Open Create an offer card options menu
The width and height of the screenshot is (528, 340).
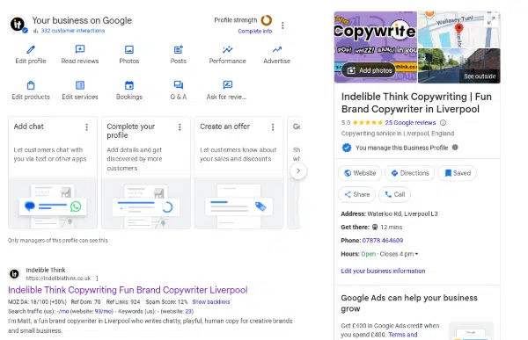pos(273,127)
